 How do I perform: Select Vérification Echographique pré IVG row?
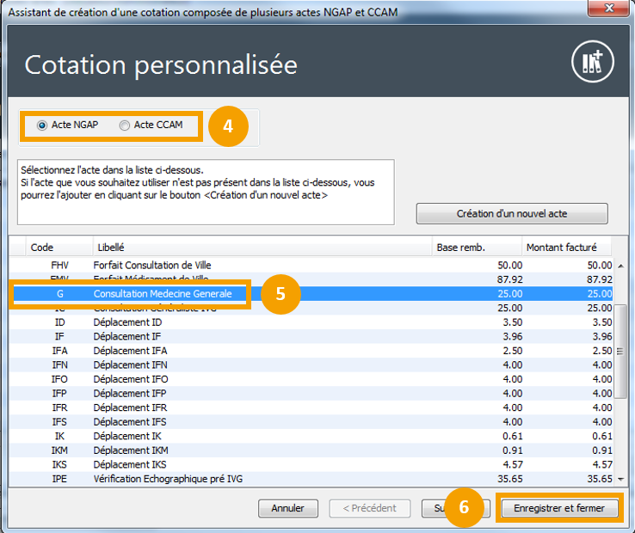click(311, 479)
